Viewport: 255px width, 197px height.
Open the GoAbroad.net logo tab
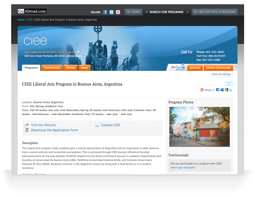[178, 67]
